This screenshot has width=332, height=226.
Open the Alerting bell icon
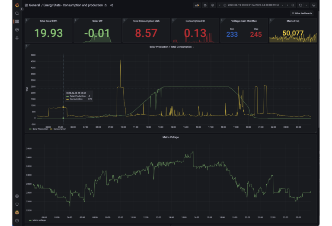(x=17, y=38)
